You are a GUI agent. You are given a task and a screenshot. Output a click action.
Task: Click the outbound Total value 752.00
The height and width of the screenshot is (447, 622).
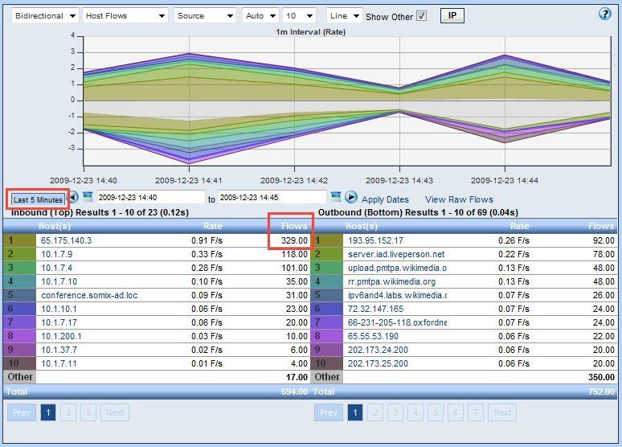coord(601,392)
